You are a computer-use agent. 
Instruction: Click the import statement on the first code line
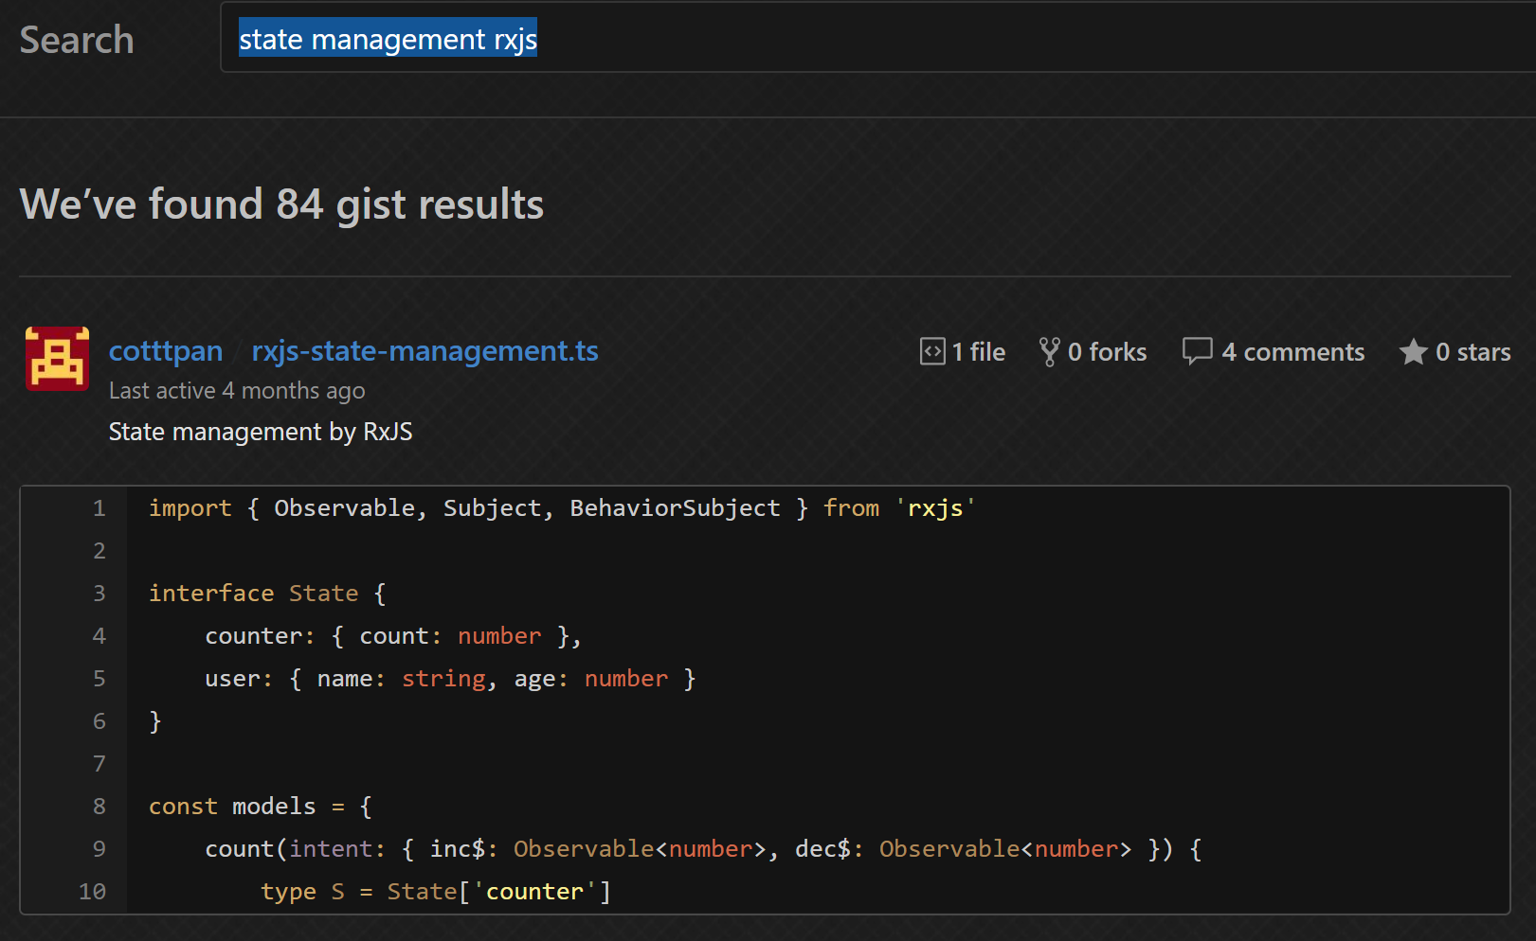[x=561, y=508]
